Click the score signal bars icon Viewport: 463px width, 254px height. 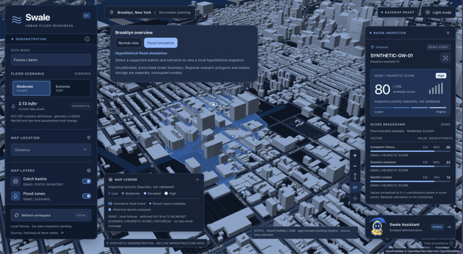436,89
